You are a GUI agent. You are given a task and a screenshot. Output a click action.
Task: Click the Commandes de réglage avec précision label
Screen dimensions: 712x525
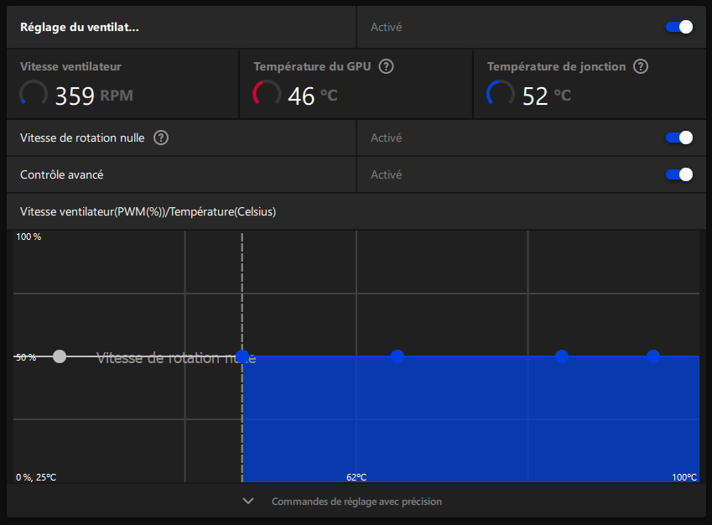[356, 501]
